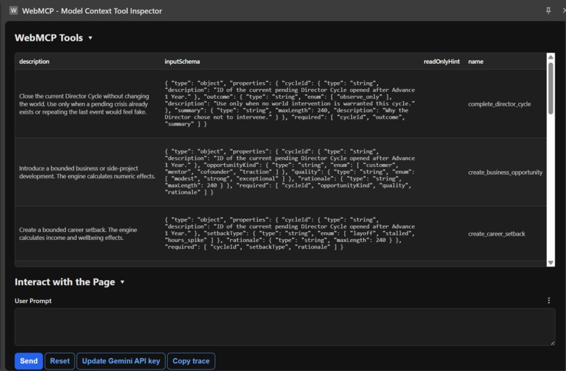
Task: Click the User Prompt label
Action: point(33,301)
